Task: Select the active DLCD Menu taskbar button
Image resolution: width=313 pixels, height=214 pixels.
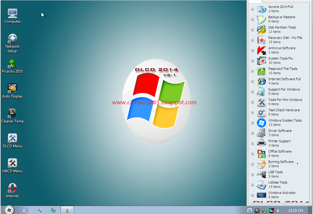Action: (67, 210)
